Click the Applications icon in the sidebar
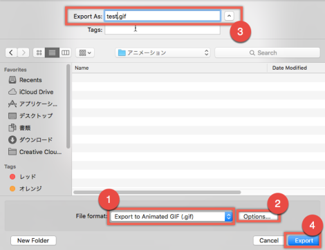The height and width of the screenshot is (250, 325). [12, 104]
